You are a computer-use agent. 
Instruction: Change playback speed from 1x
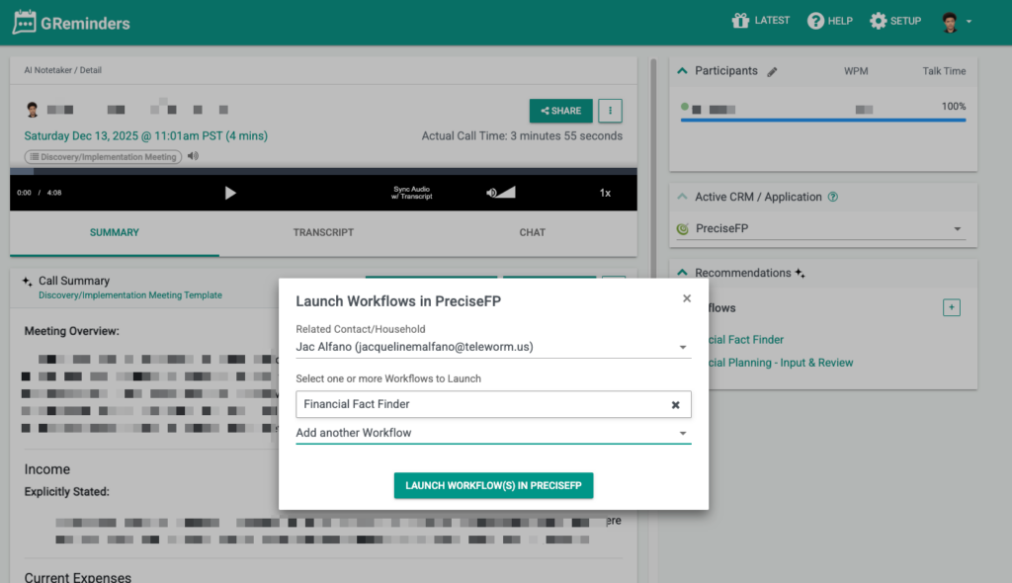coord(605,193)
